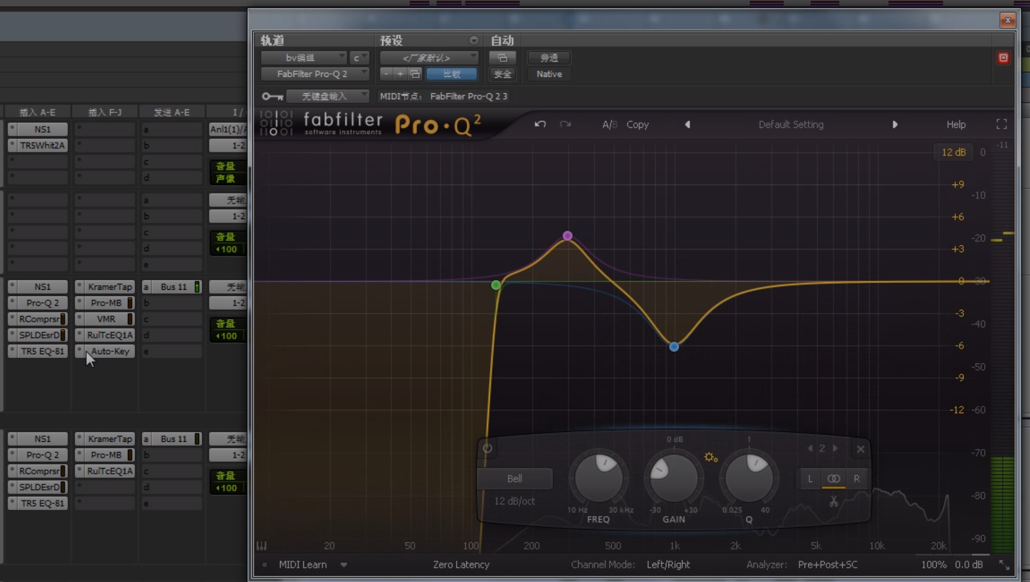Toggle full screen mode icon
This screenshot has width=1030, height=582.
point(1001,124)
